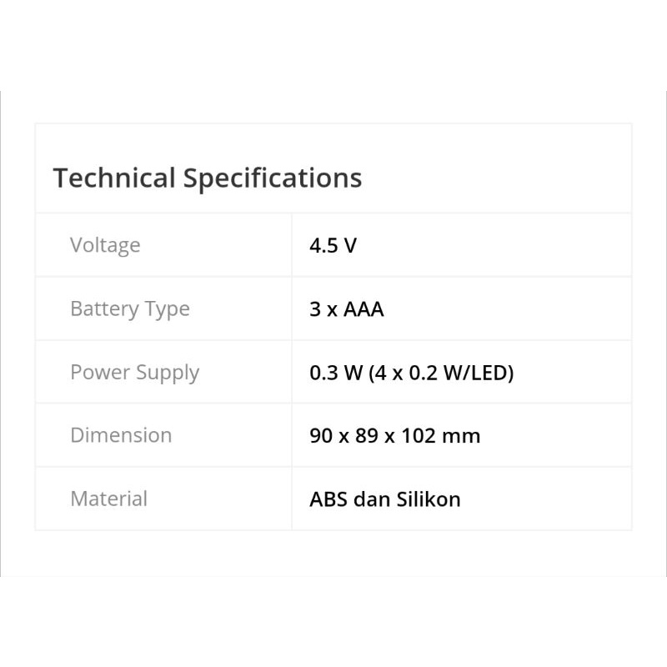Viewport: 667px width, 667px height.
Task: Click the (4 x 0.2 W/LED) parenthetical text
Action: 441,373
